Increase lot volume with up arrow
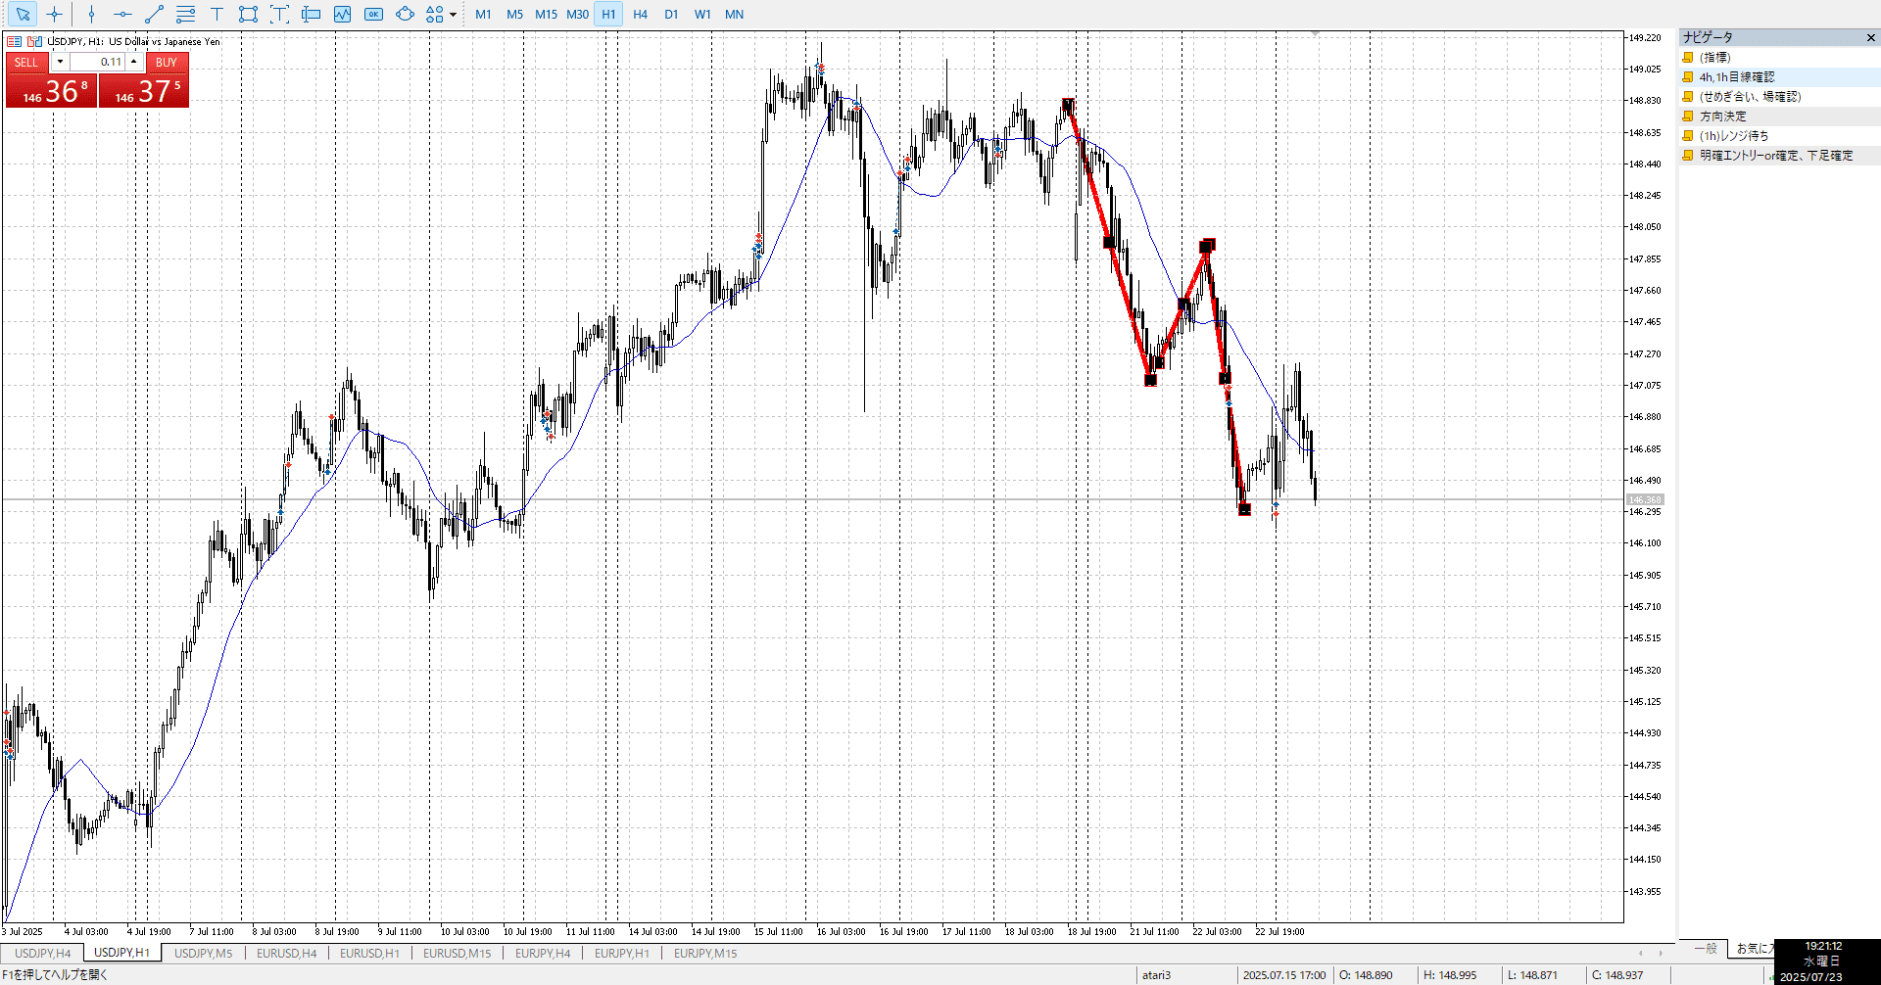This screenshot has height=985, width=1881. point(134,62)
